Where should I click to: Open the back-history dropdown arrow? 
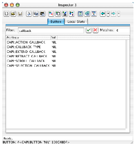108,14
